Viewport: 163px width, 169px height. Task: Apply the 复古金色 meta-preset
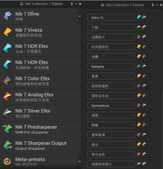click(x=111, y=154)
